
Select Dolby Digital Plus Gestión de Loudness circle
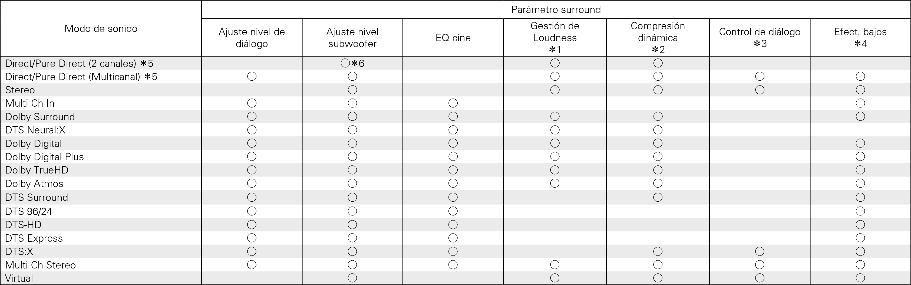click(555, 156)
